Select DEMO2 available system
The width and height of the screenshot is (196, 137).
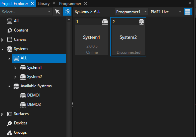pyautogui.click(x=34, y=104)
